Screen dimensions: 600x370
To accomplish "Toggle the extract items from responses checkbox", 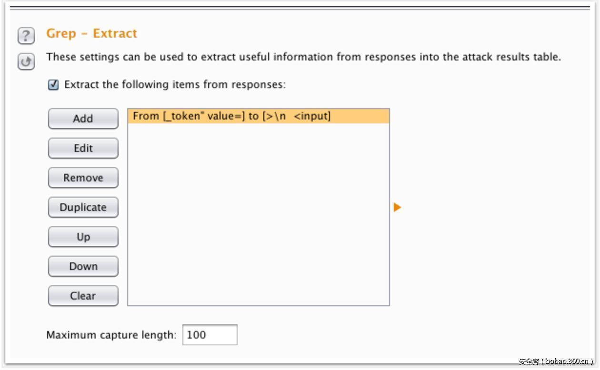I will point(53,85).
